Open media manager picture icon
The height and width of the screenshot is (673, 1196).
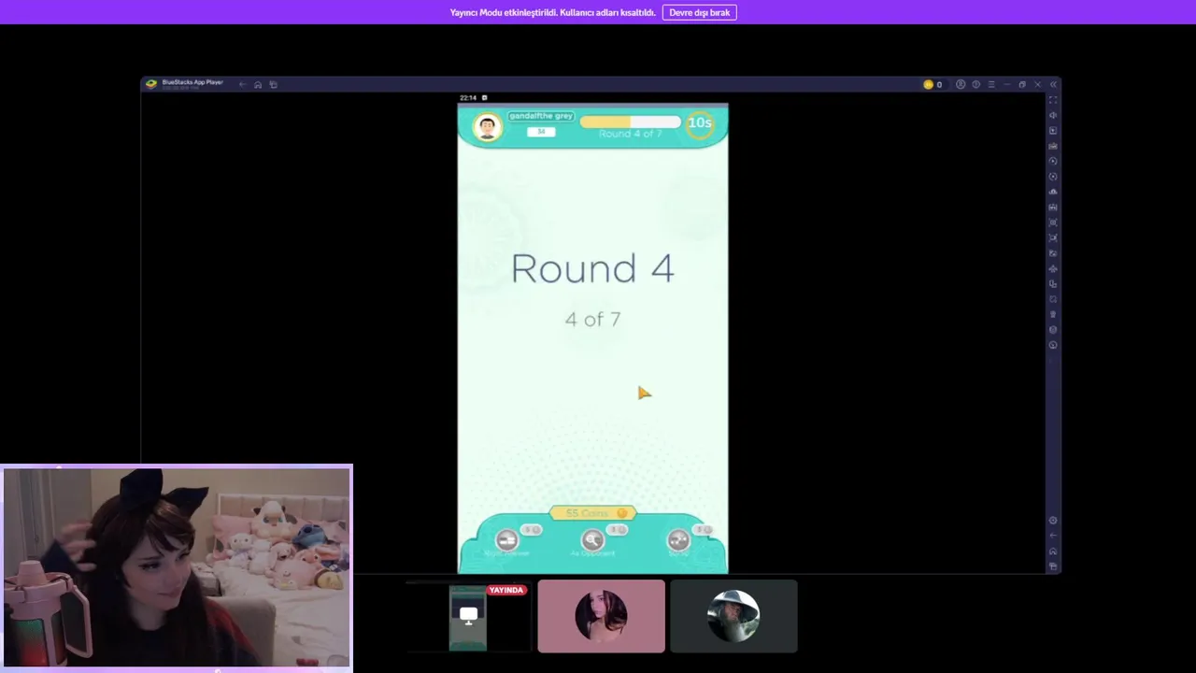click(x=1053, y=253)
